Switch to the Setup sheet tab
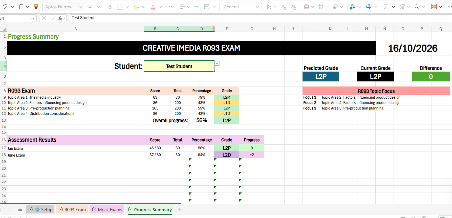The width and height of the screenshot is (452, 218). [x=40, y=209]
